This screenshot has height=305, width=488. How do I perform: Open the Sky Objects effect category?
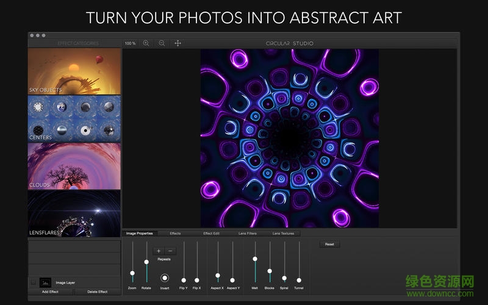(74, 72)
